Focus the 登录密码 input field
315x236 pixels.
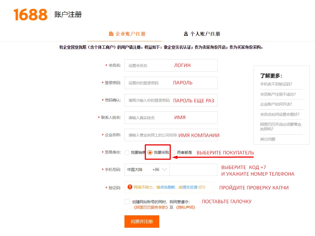(171, 83)
